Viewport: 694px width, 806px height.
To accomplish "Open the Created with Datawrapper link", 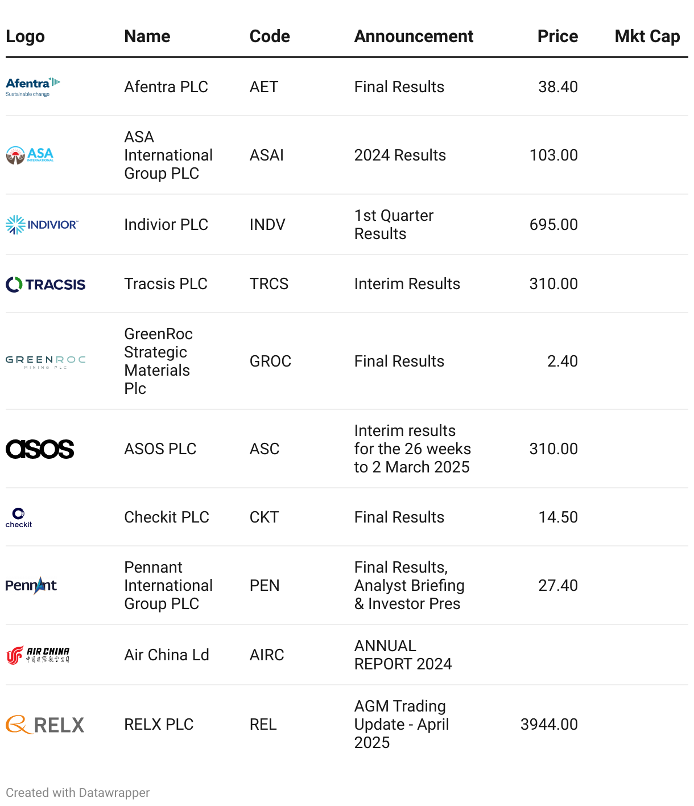I will [78, 793].
